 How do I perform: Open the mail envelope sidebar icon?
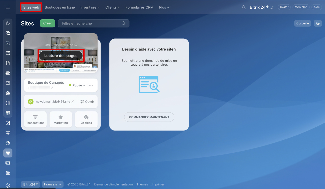(x=8, y=83)
